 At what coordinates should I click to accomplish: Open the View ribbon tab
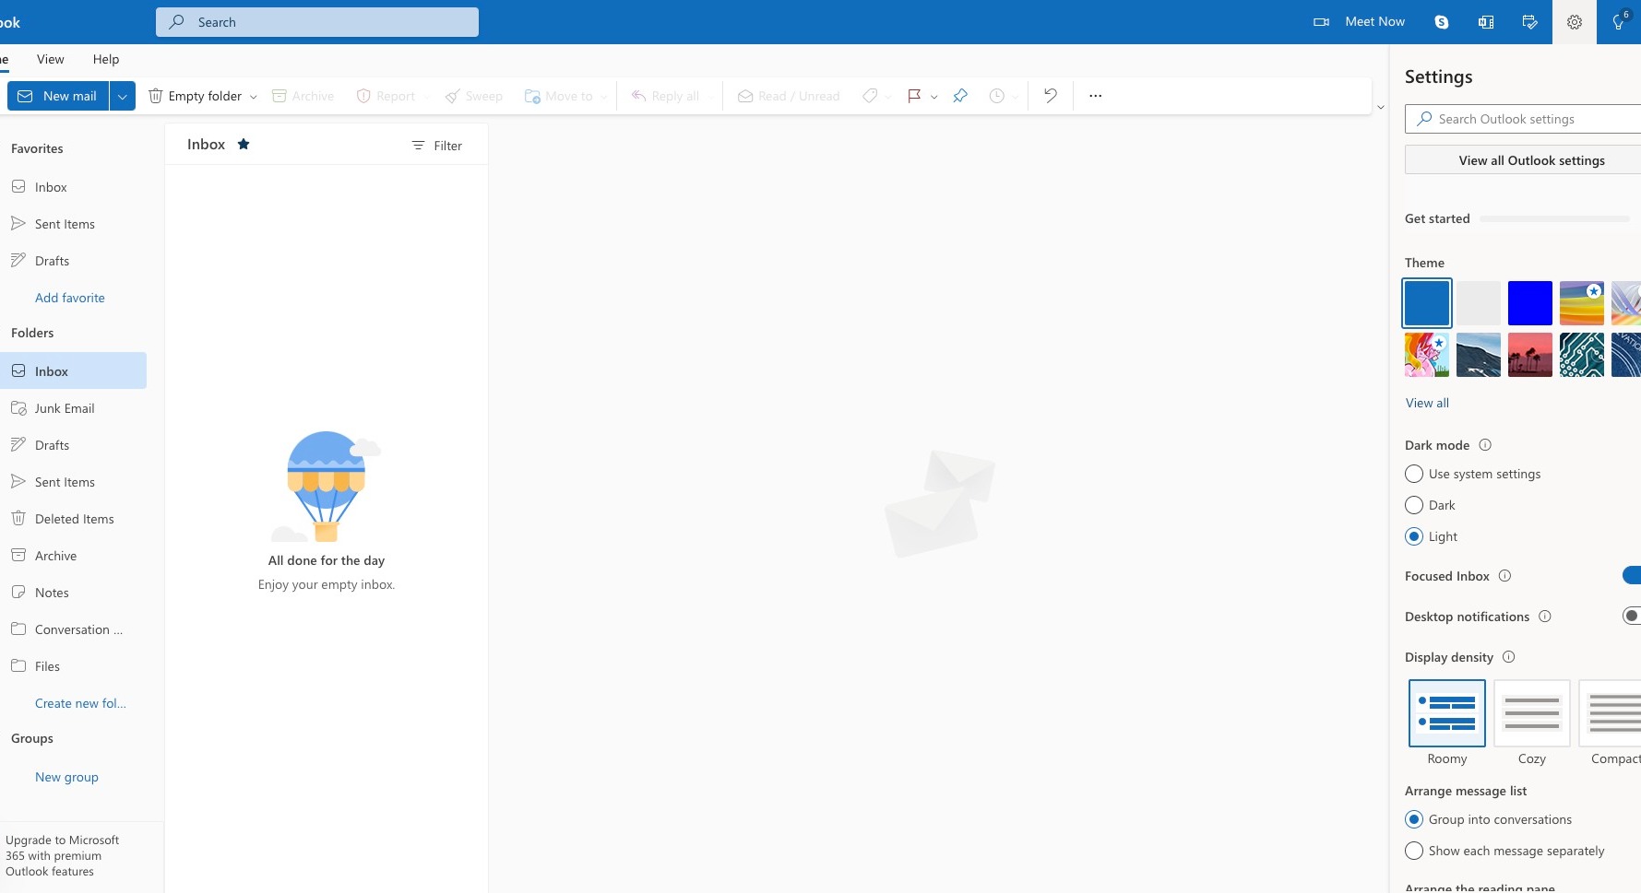pos(51,59)
